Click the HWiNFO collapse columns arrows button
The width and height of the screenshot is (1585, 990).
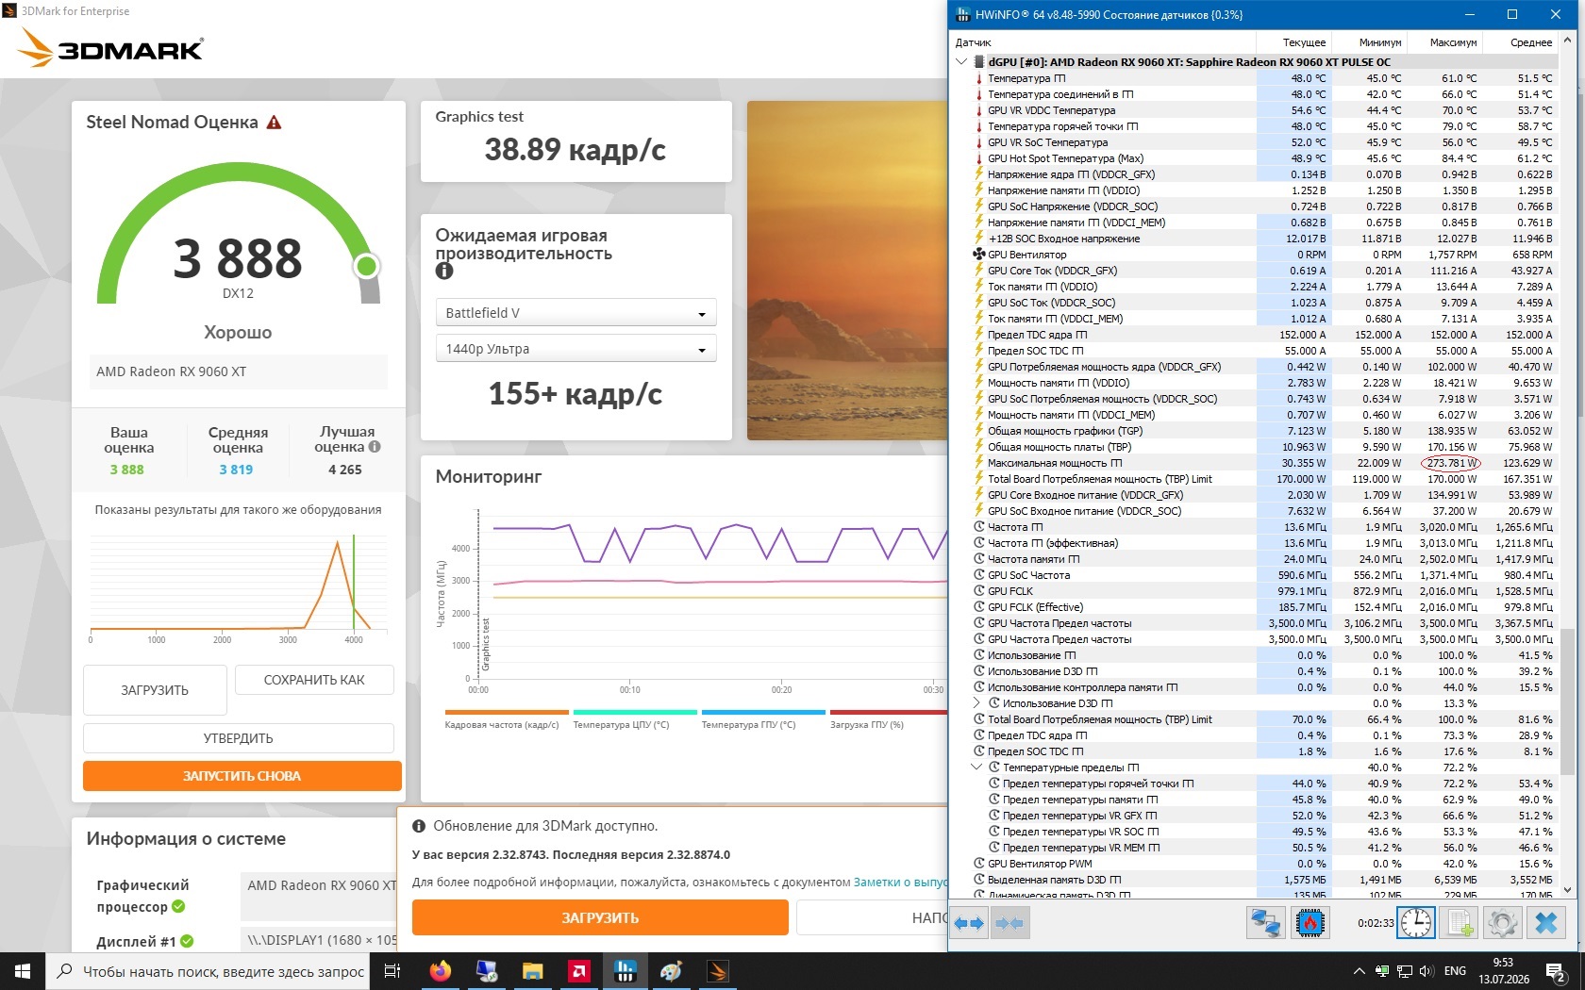click(1009, 923)
